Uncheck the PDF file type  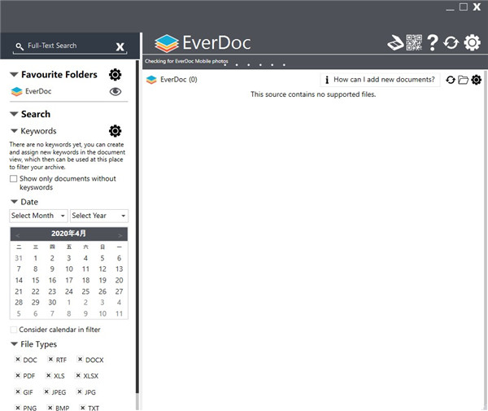pyautogui.click(x=18, y=375)
